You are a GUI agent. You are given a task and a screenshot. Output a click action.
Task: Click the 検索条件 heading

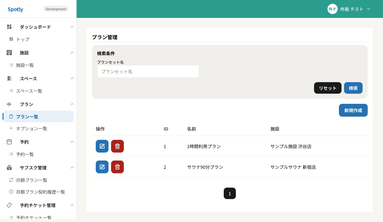tap(106, 53)
